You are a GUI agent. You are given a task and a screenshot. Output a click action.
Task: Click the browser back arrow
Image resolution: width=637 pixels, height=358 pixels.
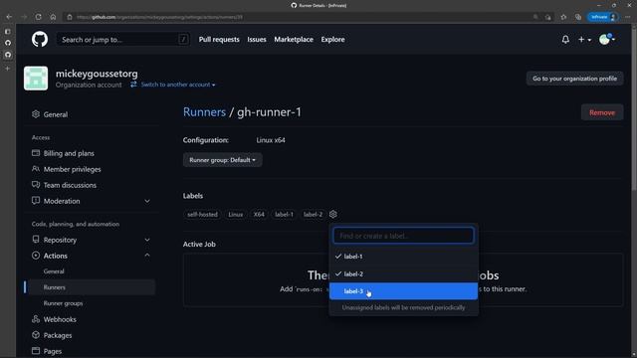(9, 17)
